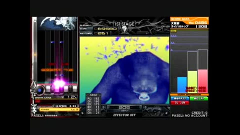The image size is (240, 135).
Task: Select the PR: 17 judge row
Action: pyautogui.click(x=93, y=110)
